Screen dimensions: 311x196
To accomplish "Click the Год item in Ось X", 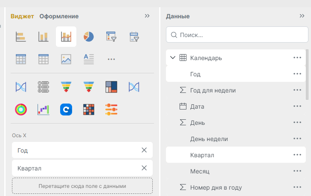I will click(x=82, y=150).
